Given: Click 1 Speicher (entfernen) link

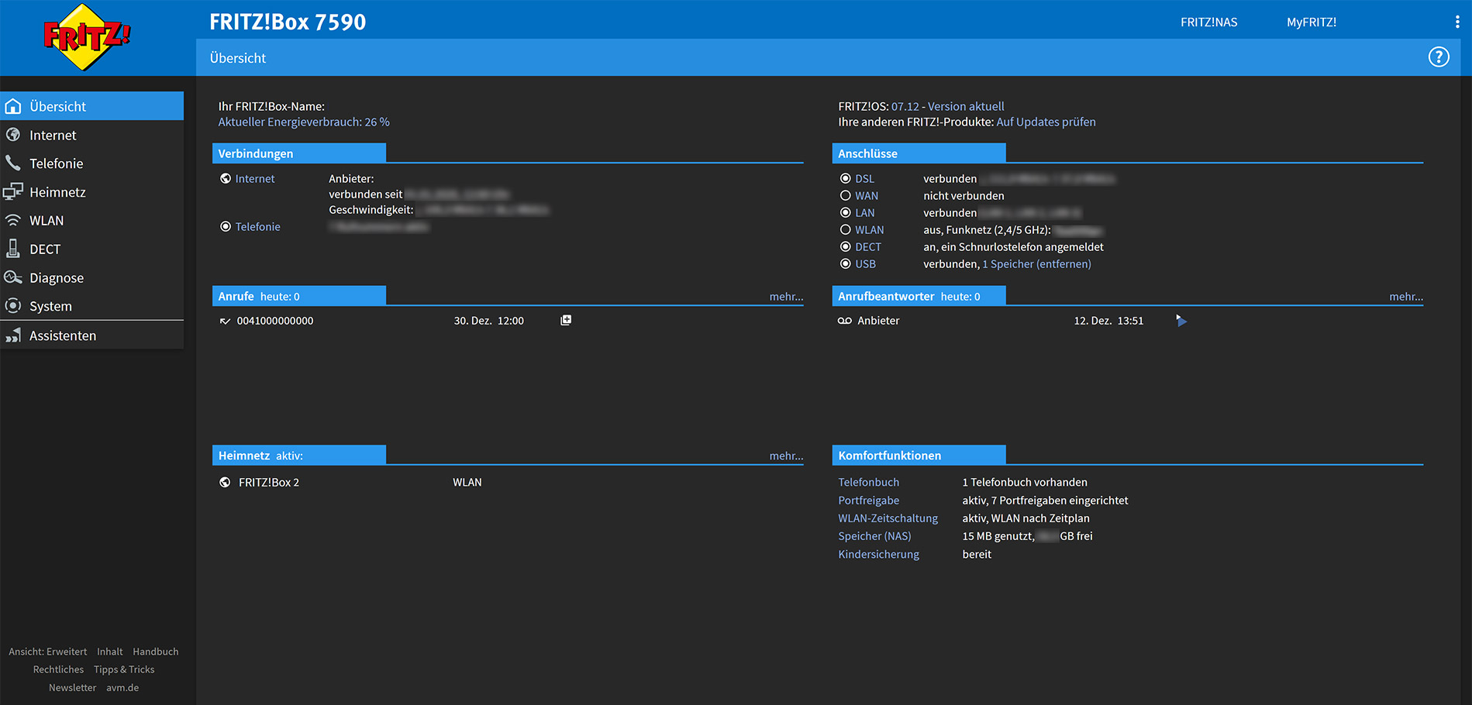Looking at the screenshot, I should tap(1036, 264).
